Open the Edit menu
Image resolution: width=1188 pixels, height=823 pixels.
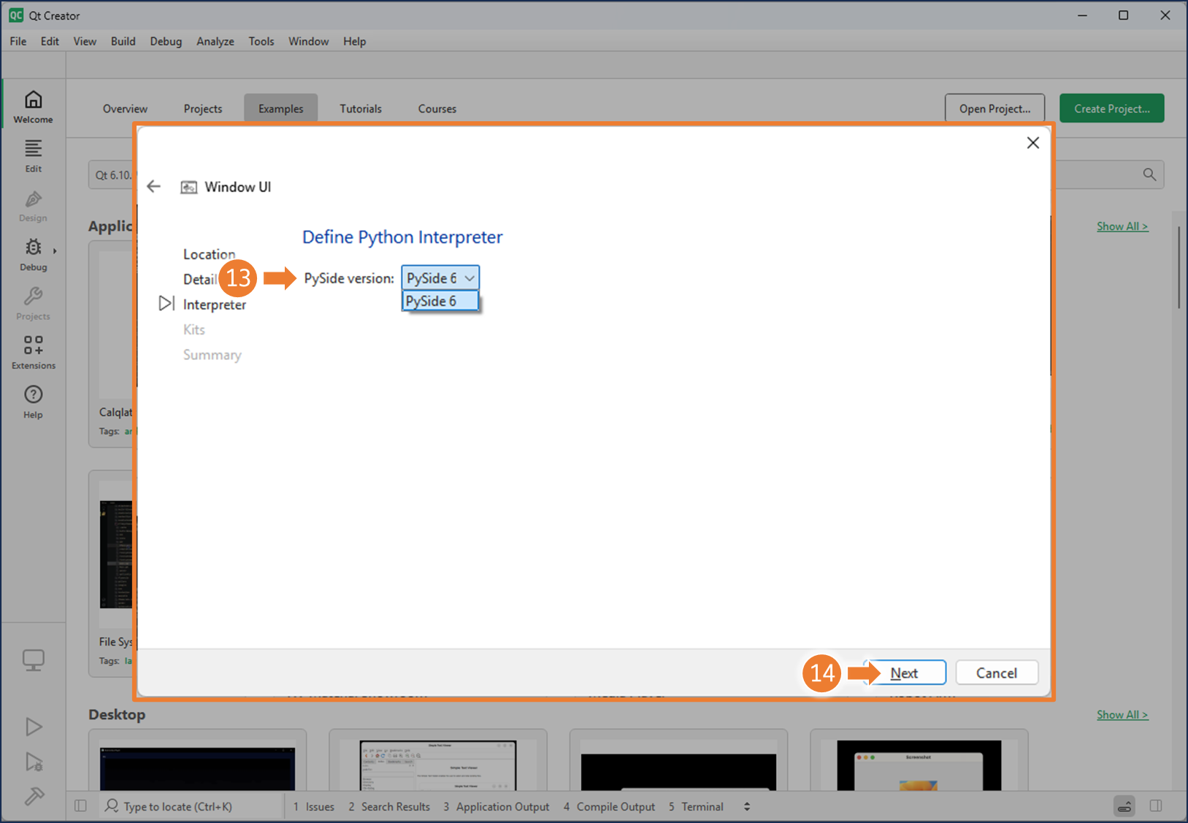coord(50,42)
